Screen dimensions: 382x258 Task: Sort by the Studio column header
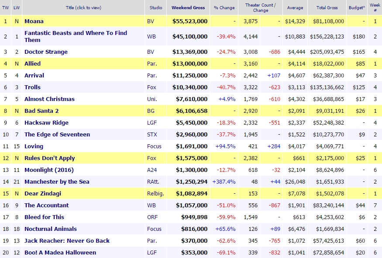(155, 7)
